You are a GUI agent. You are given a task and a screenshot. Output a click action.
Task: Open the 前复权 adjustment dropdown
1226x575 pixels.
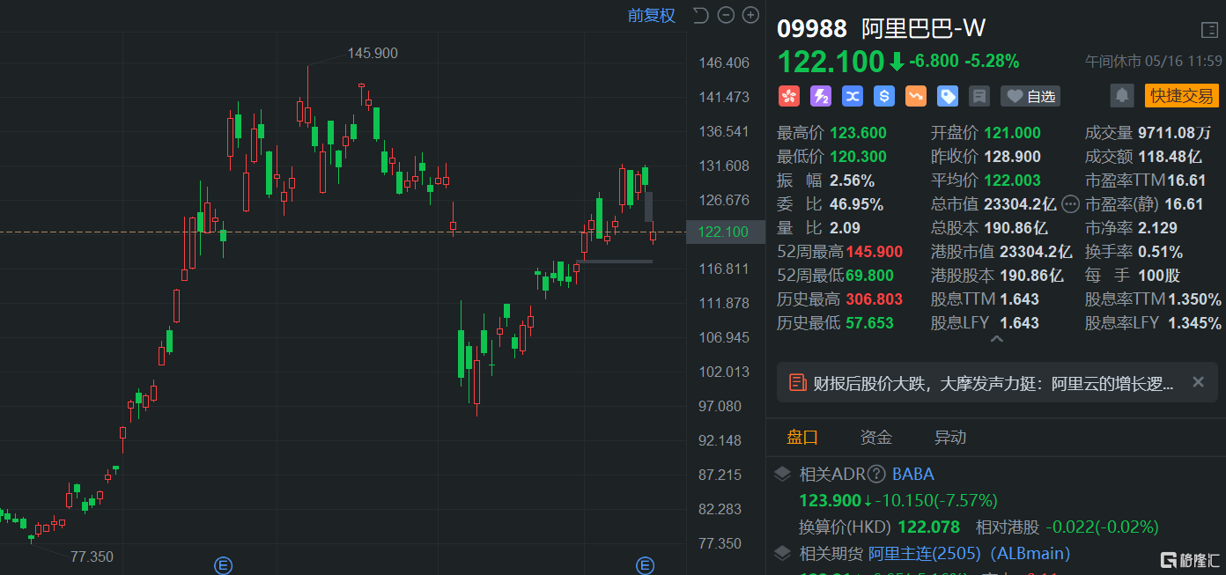coord(652,15)
